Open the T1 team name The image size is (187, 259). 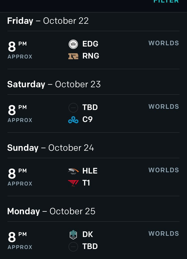pos(86,183)
